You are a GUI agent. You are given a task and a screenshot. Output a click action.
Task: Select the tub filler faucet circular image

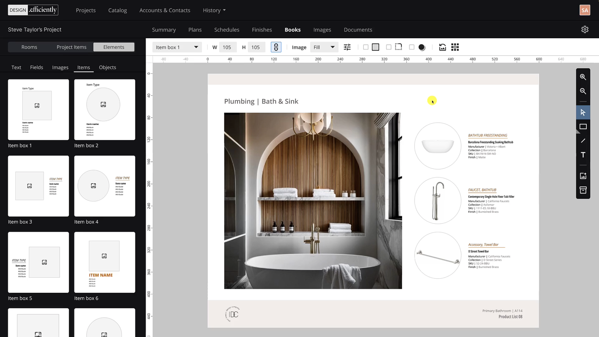click(438, 201)
